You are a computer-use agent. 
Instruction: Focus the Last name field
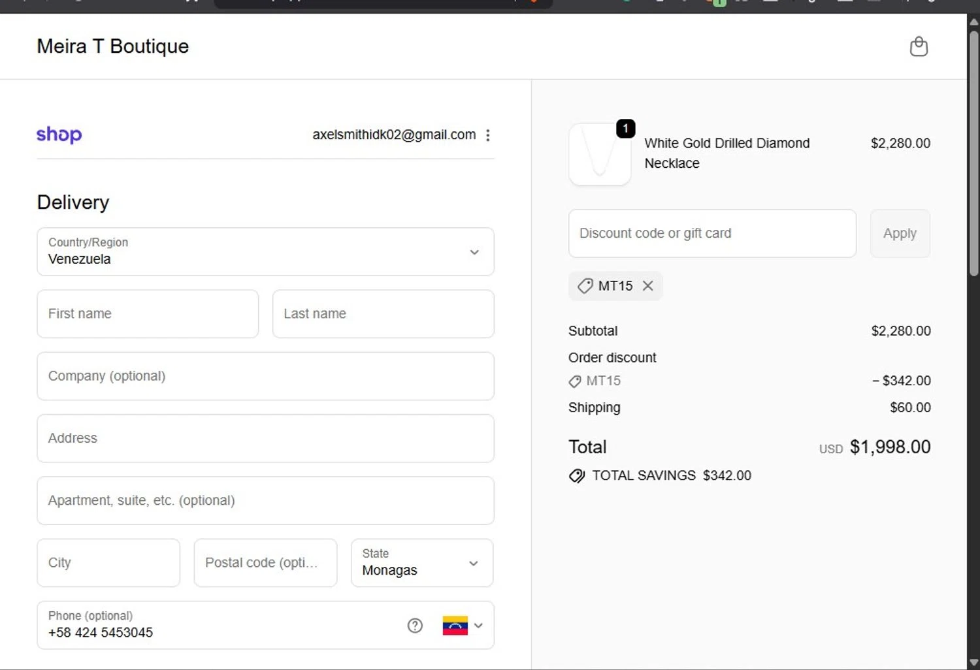(x=383, y=314)
